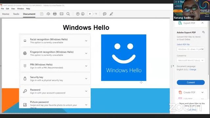Go to previous page arrow icon
This screenshot has width=210, height=118.
click(78, 14)
